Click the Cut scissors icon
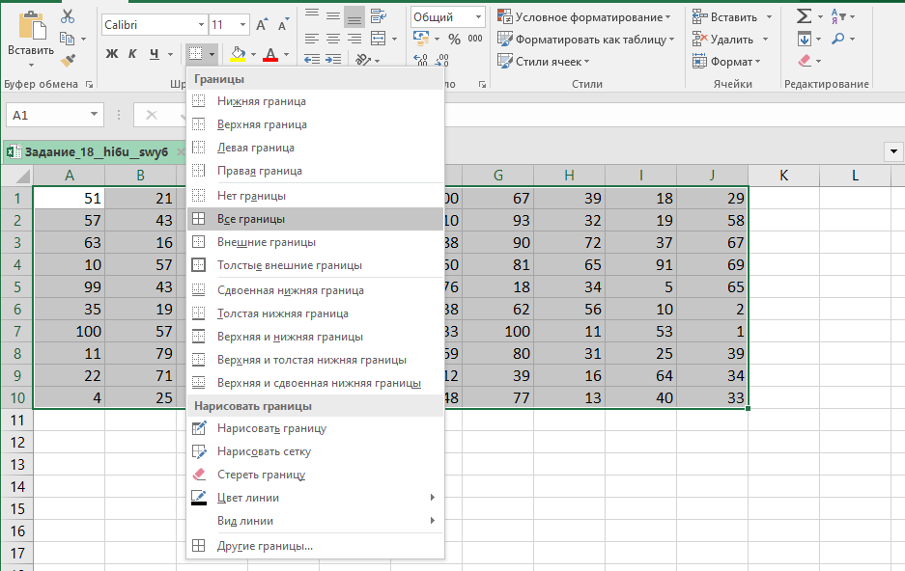Viewport: 905px width, 571px height. click(67, 16)
